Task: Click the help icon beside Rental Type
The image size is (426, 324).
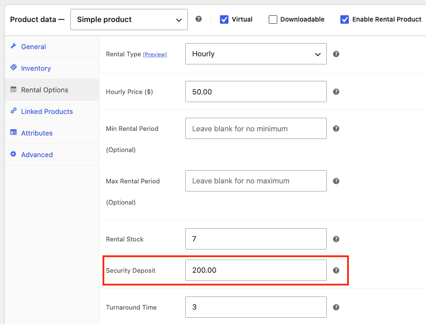Action: [336, 54]
